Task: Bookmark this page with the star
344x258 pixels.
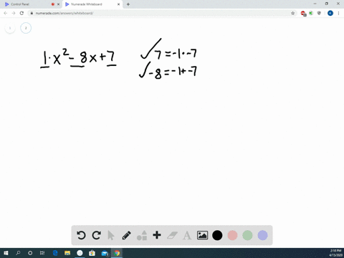Action: click(x=293, y=13)
